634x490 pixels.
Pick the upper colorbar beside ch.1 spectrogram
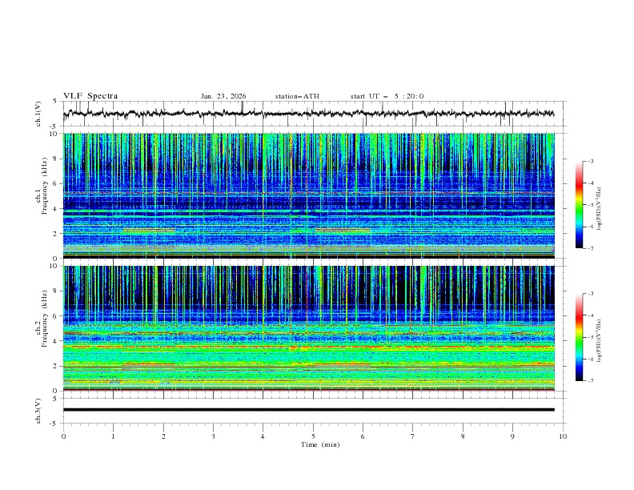click(x=579, y=205)
